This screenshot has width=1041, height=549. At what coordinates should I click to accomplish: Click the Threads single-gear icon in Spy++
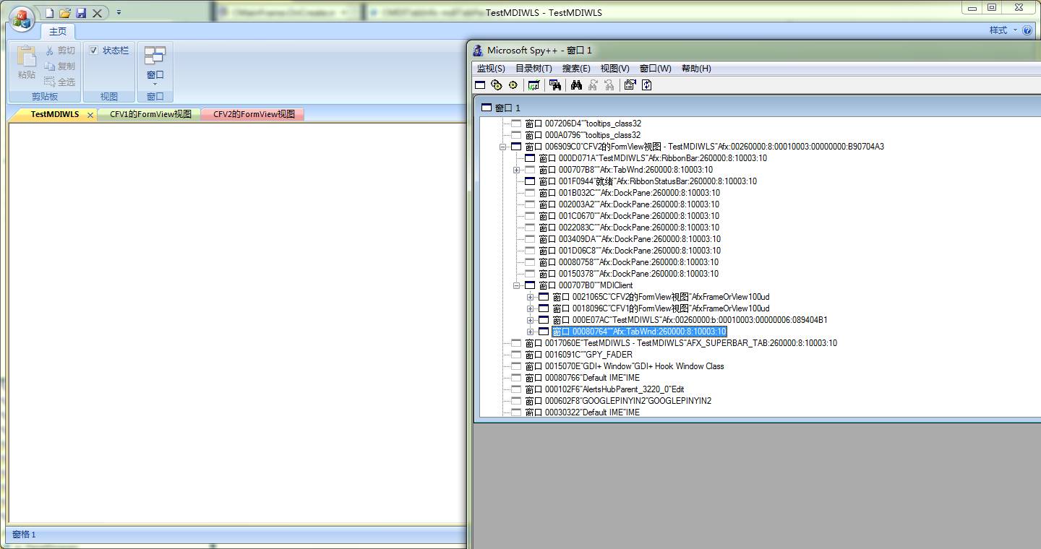pos(513,85)
